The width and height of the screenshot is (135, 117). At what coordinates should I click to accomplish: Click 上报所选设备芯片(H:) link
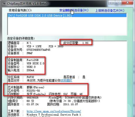pyautogui.click(x=110, y=11)
